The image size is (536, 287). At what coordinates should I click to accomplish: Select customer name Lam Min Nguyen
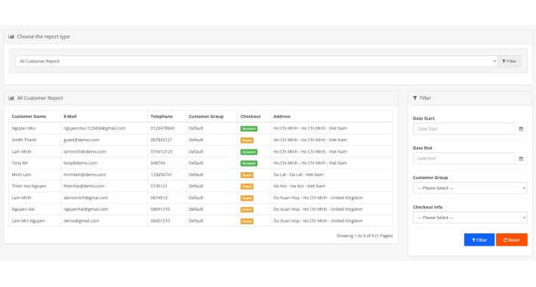pyautogui.click(x=29, y=221)
